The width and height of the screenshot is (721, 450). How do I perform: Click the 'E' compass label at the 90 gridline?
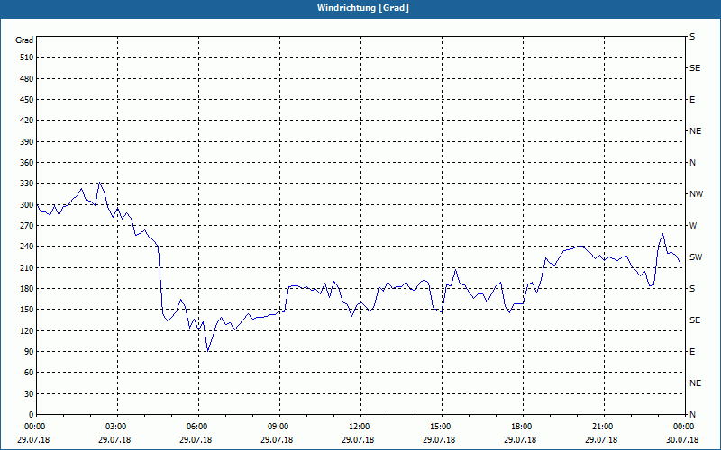tap(692, 352)
